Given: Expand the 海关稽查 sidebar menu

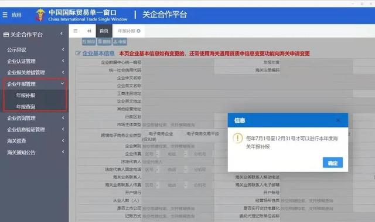Looking at the screenshot, I should [x=34, y=141].
